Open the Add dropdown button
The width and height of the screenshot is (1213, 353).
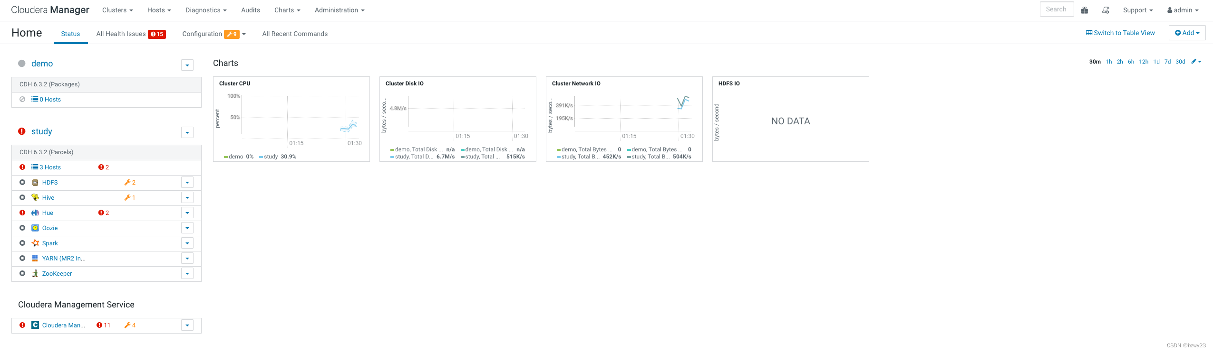[x=1187, y=33]
